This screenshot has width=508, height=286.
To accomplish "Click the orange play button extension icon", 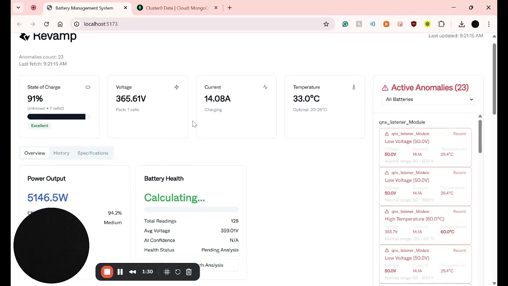I will pyautogui.click(x=386, y=24).
